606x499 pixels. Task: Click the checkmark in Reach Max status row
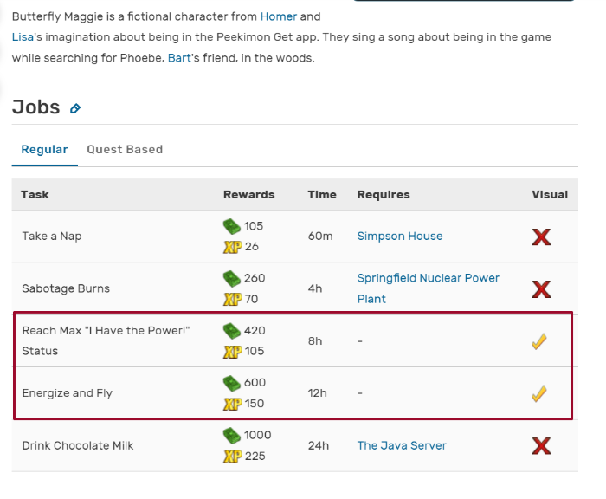(539, 341)
